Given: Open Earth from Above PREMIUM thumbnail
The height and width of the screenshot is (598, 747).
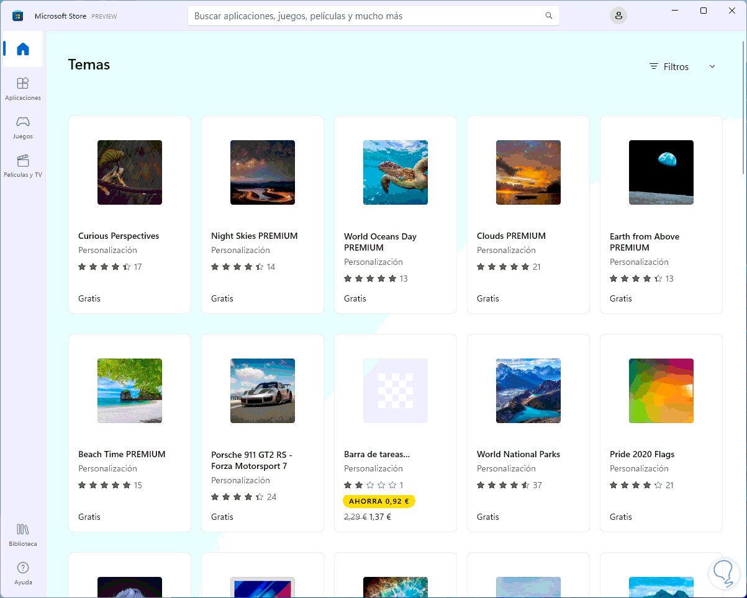Looking at the screenshot, I should pyautogui.click(x=661, y=172).
